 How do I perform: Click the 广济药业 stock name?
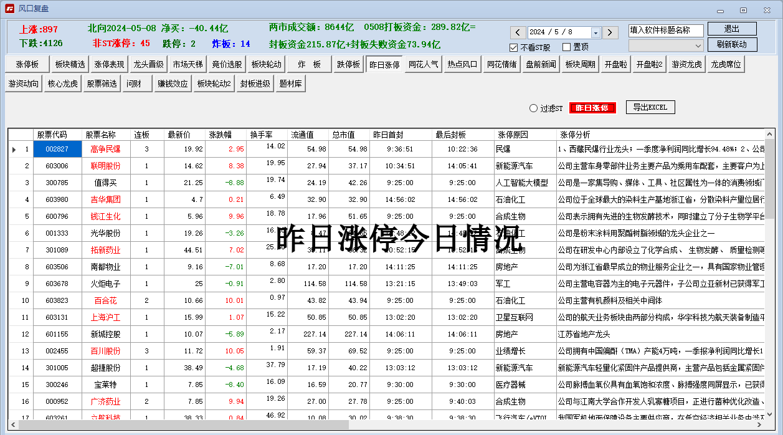[x=106, y=402]
